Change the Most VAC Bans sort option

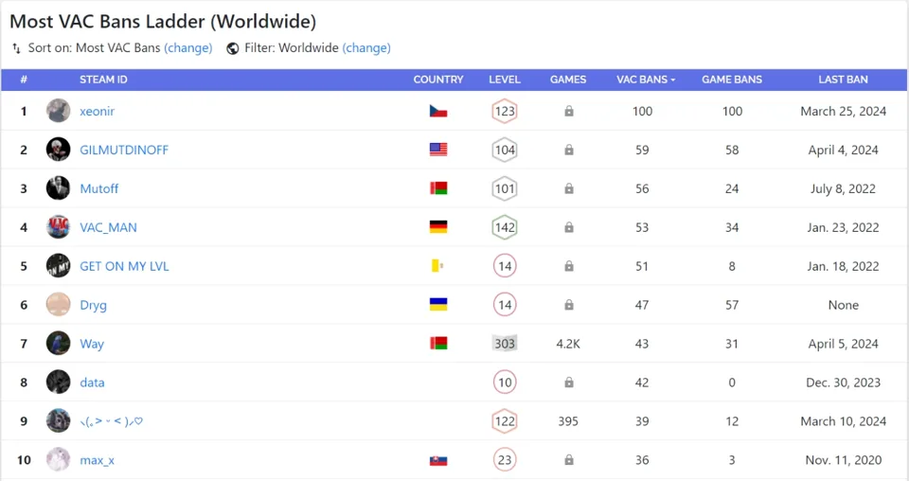pos(187,48)
